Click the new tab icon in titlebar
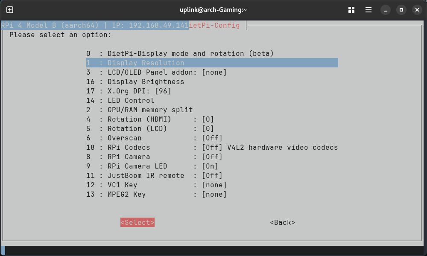 10,9
